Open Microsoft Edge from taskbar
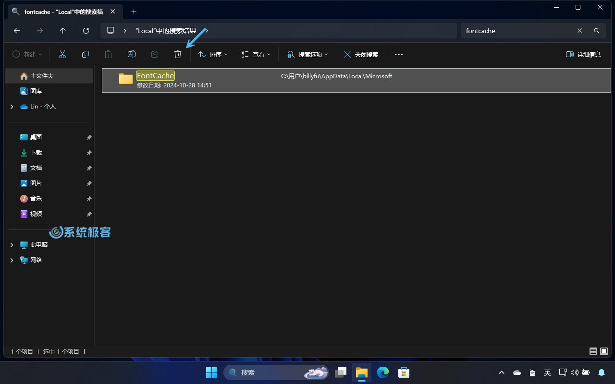The height and width of the screenshot is (384, 615). [383, 372]
